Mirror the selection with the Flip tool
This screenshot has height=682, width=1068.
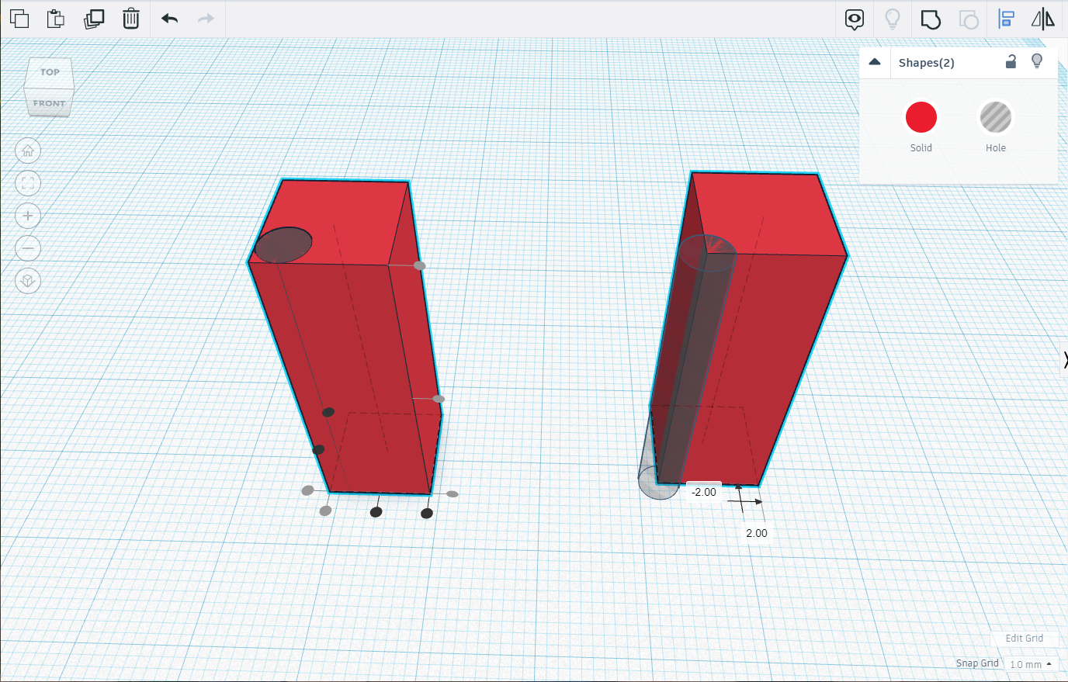1044,18
